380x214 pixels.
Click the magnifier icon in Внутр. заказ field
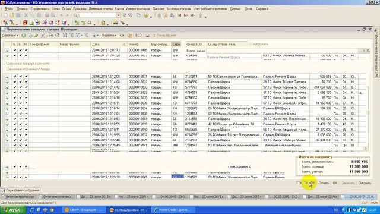[368, 51]
